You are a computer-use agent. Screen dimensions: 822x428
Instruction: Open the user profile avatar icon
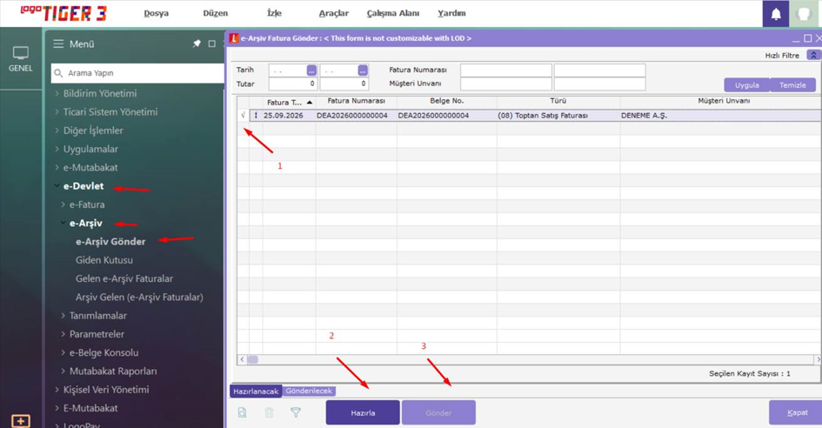805,14
